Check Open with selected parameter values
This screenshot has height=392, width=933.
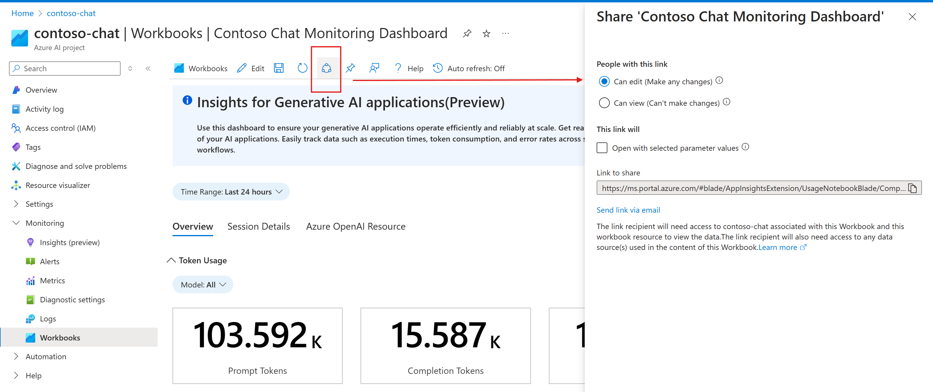coord(602,148)
